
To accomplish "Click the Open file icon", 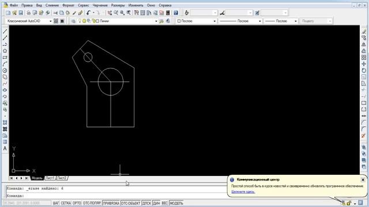I will point(14,13).
